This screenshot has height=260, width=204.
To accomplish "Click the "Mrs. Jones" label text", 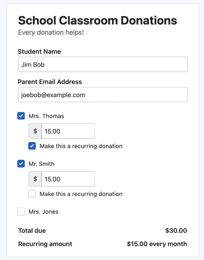I will coord(44,212).
